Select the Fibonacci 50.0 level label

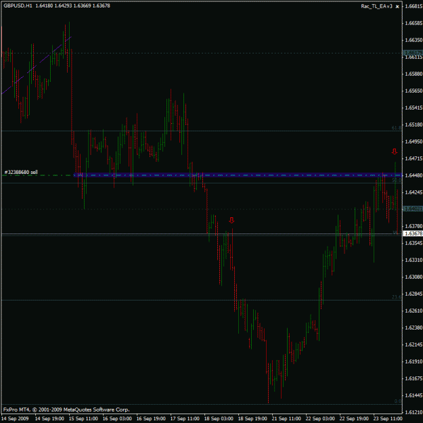click(x=397, y=180)
